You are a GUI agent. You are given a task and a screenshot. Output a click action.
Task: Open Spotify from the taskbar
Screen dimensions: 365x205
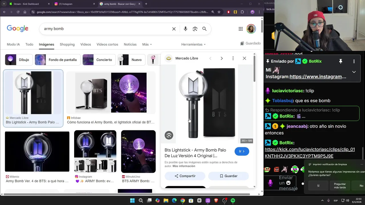233,200
